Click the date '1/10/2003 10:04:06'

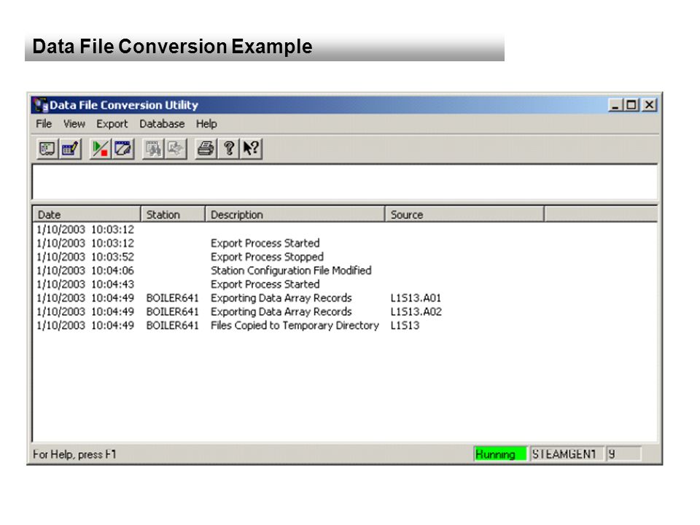[85, 271]
